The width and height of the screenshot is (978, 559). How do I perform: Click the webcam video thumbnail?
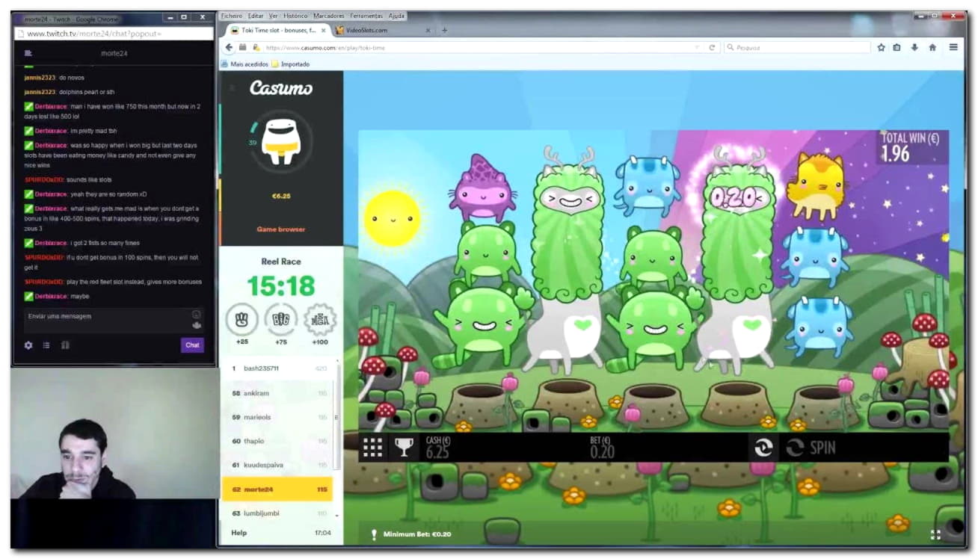114,433
